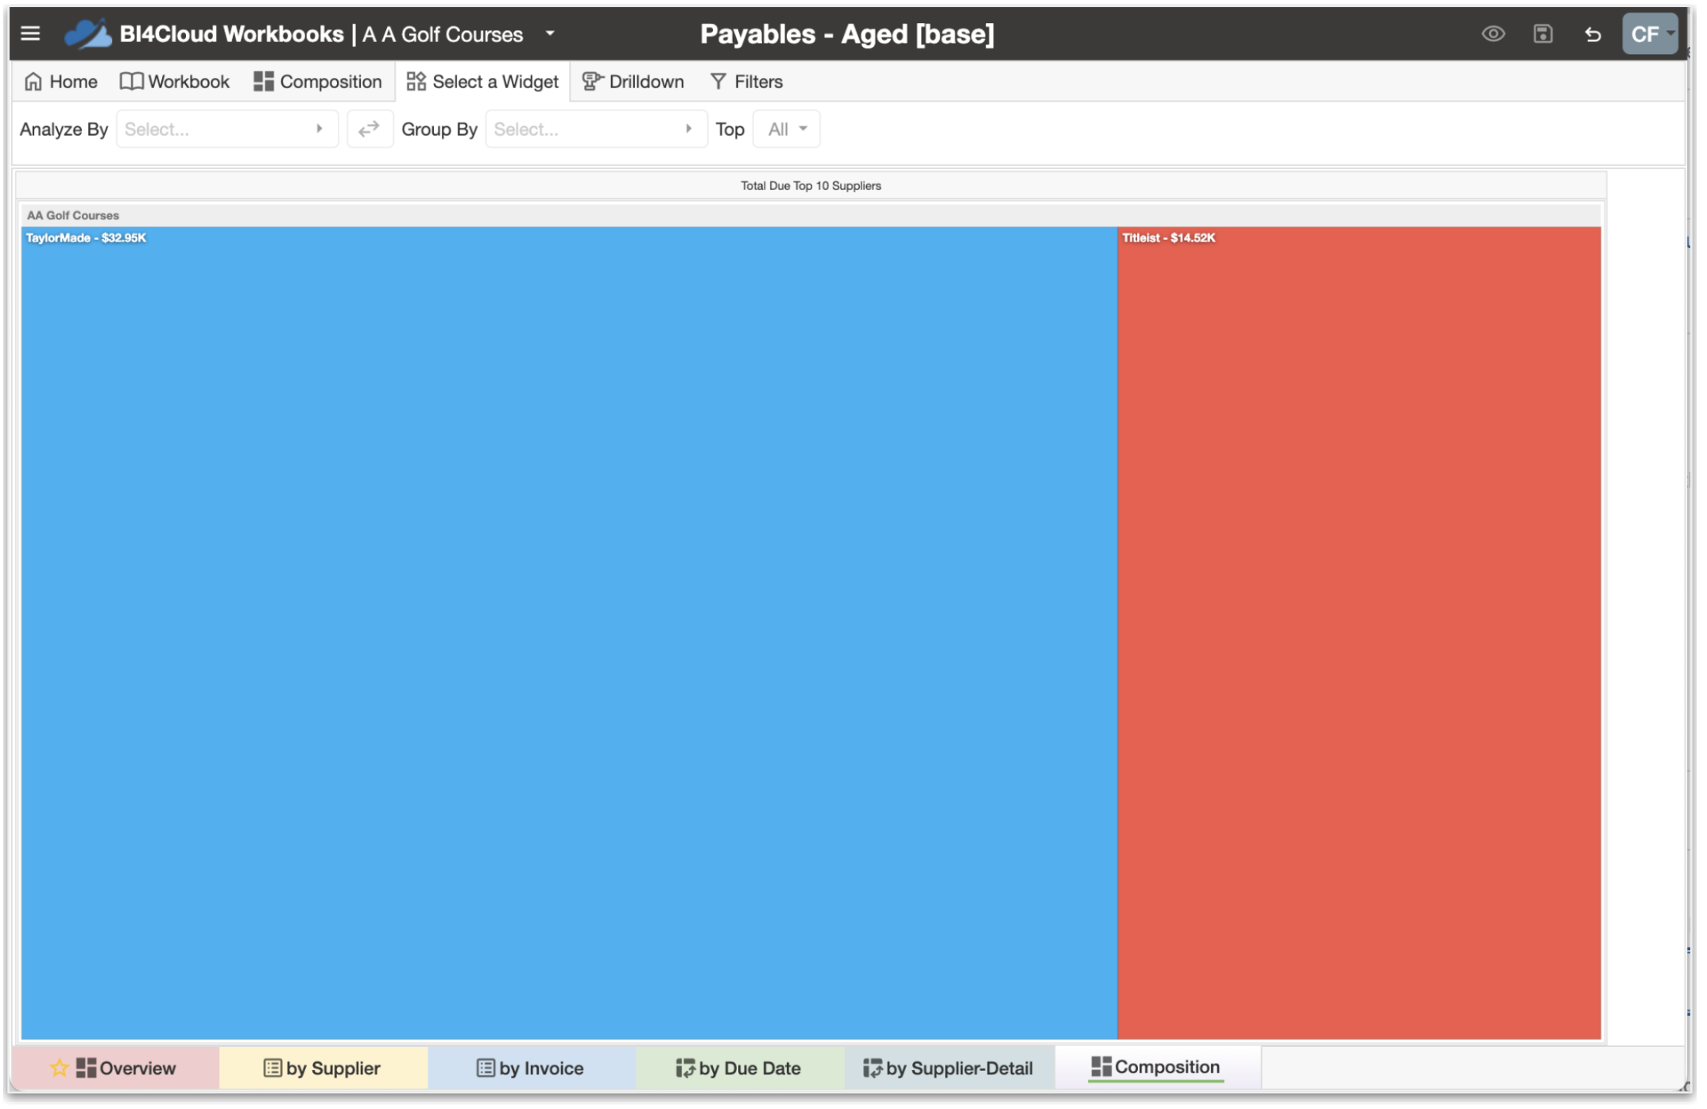
Task: Go to the Home tab
Action: coord(61,81)
